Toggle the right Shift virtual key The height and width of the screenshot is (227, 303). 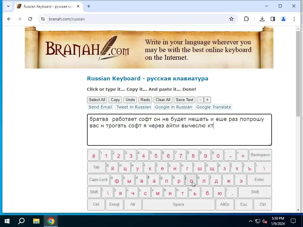(255, 192)
